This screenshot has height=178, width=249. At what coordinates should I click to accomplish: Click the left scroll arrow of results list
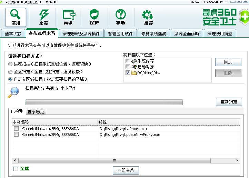point(15,160)
